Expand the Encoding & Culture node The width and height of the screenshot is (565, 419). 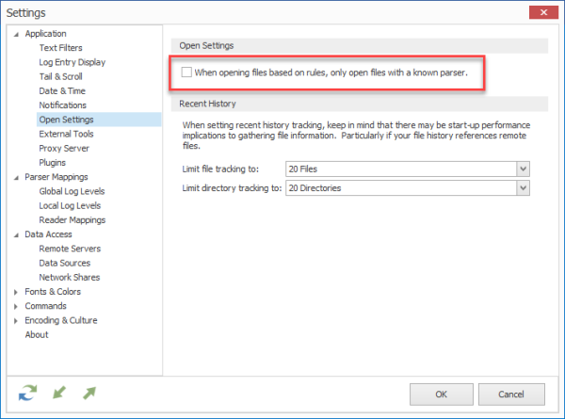[x=16, y=321]
